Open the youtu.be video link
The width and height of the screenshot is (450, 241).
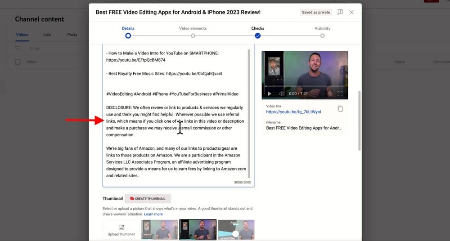pos(293,112)
